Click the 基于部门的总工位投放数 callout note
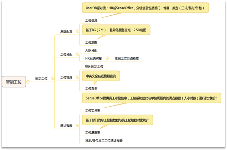Viewport: 227px width, 150px height. (117, 120)
